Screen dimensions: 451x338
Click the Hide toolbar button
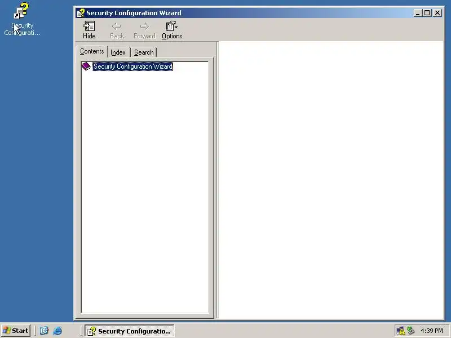[x=89, y=30]
